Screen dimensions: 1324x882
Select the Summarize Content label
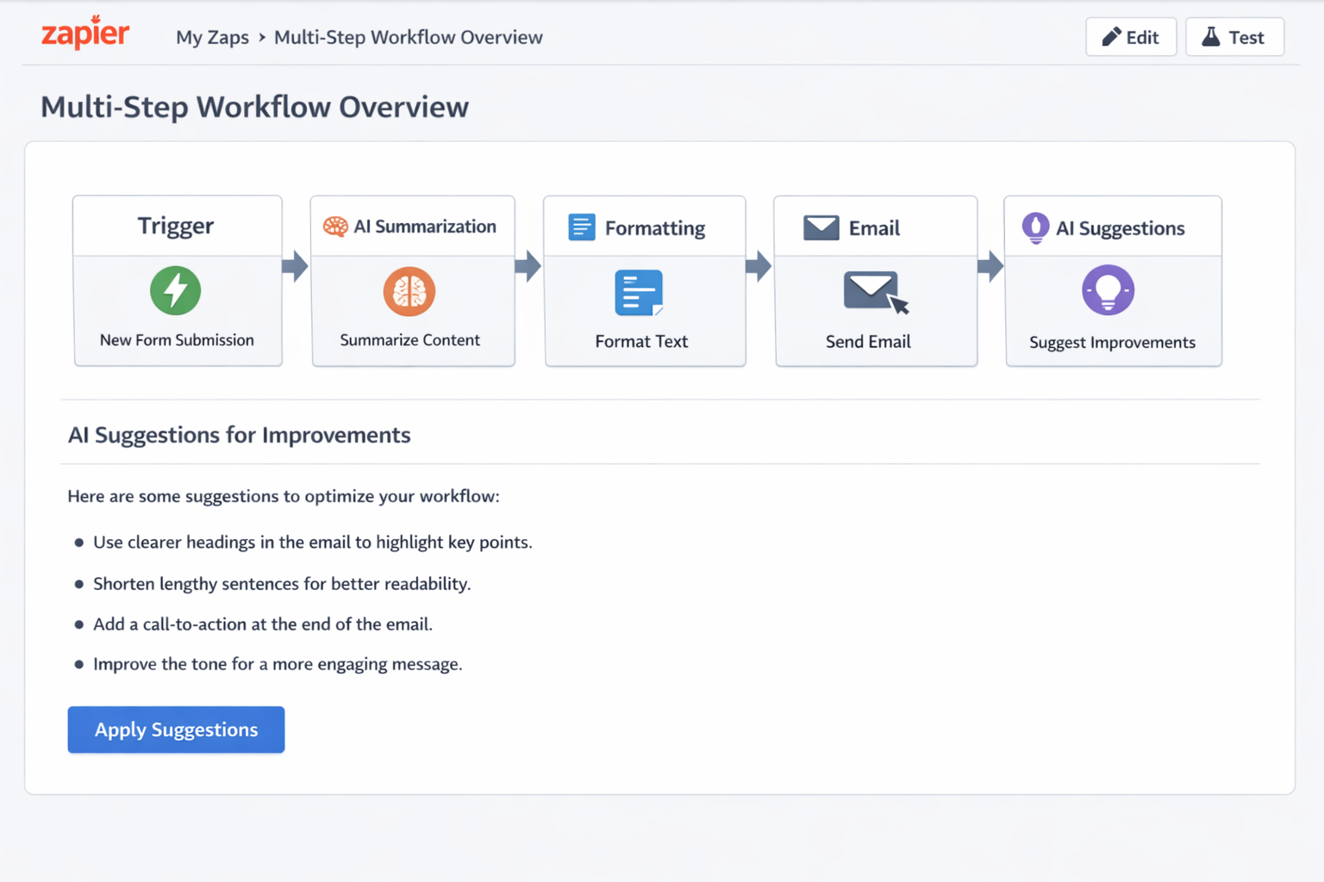[409, 340]
